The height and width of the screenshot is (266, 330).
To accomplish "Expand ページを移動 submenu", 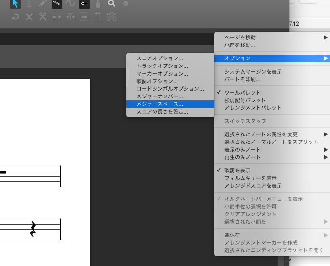I will (272, 38).
